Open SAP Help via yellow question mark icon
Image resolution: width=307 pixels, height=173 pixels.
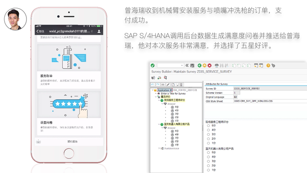268,65
